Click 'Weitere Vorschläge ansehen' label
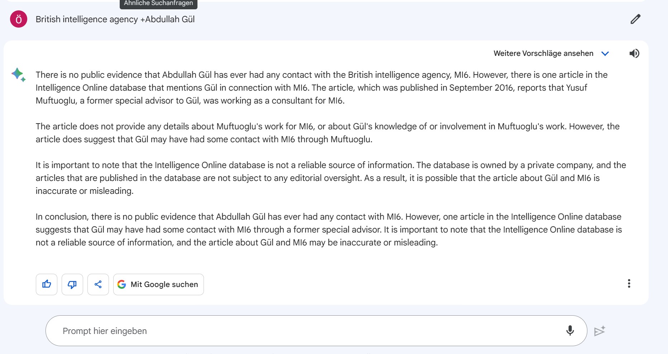This screenshot has width=668, height=354. point(543,53)
